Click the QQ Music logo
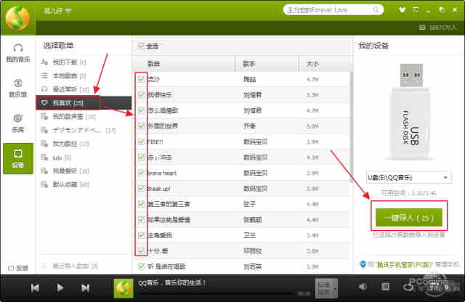This screenshot has height=302, width=465. pos(17,18)
